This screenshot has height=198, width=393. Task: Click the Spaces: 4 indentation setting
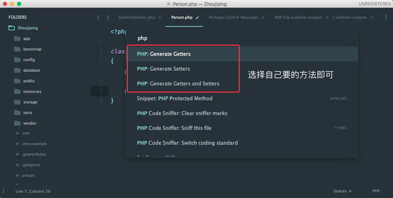point(342,191)
